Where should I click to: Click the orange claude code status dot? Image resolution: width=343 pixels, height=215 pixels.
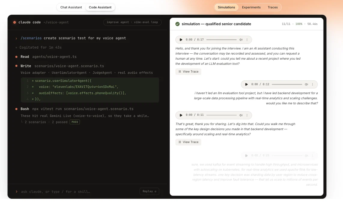coord(14,22)
